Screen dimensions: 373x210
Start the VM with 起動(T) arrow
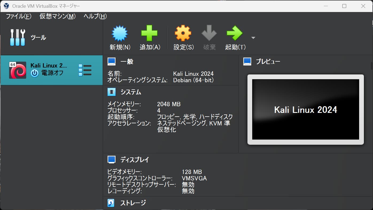point(235,33)
